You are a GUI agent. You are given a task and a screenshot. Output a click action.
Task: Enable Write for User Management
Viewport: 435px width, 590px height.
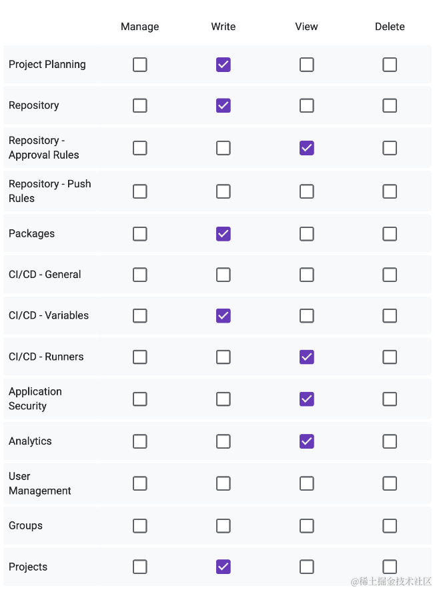[224, 483]
